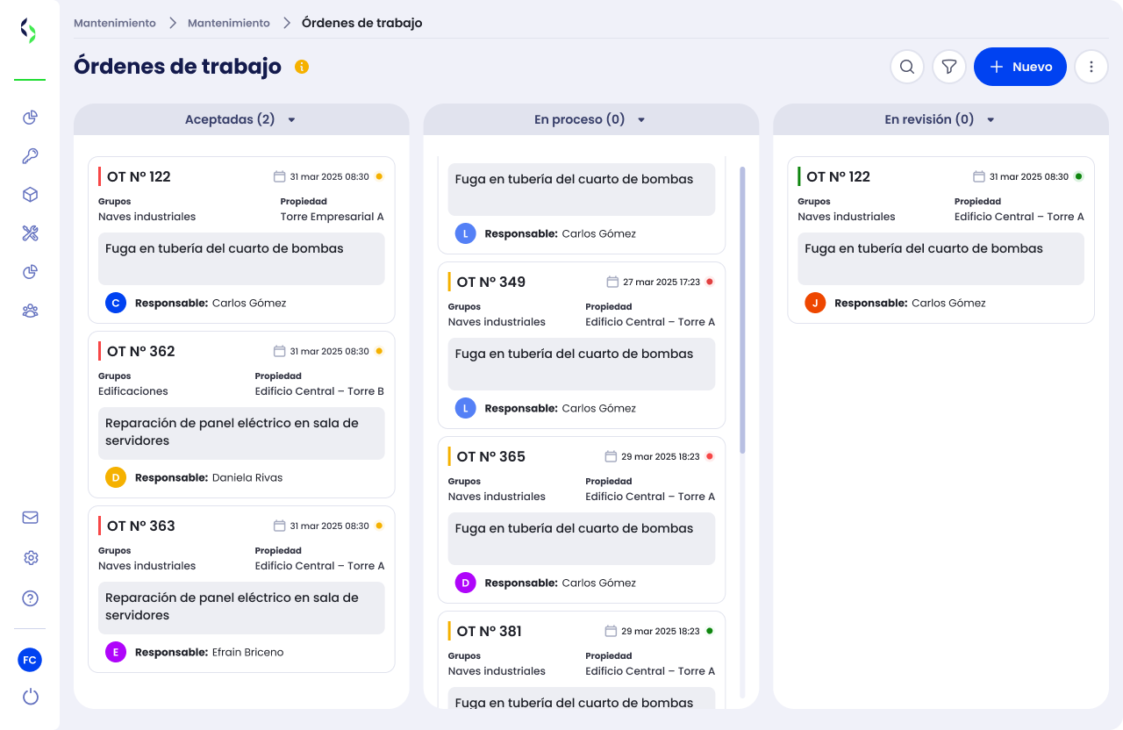Click purple E avatar of Efrain Briceno

coord(116,652)
